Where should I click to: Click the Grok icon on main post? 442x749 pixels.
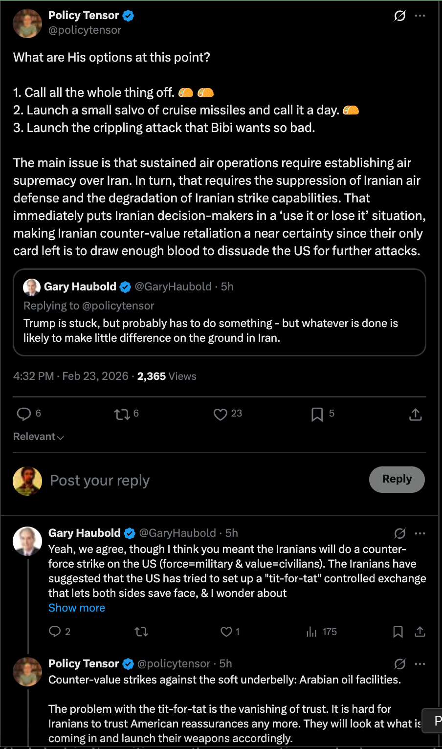[x=399, y=16]
